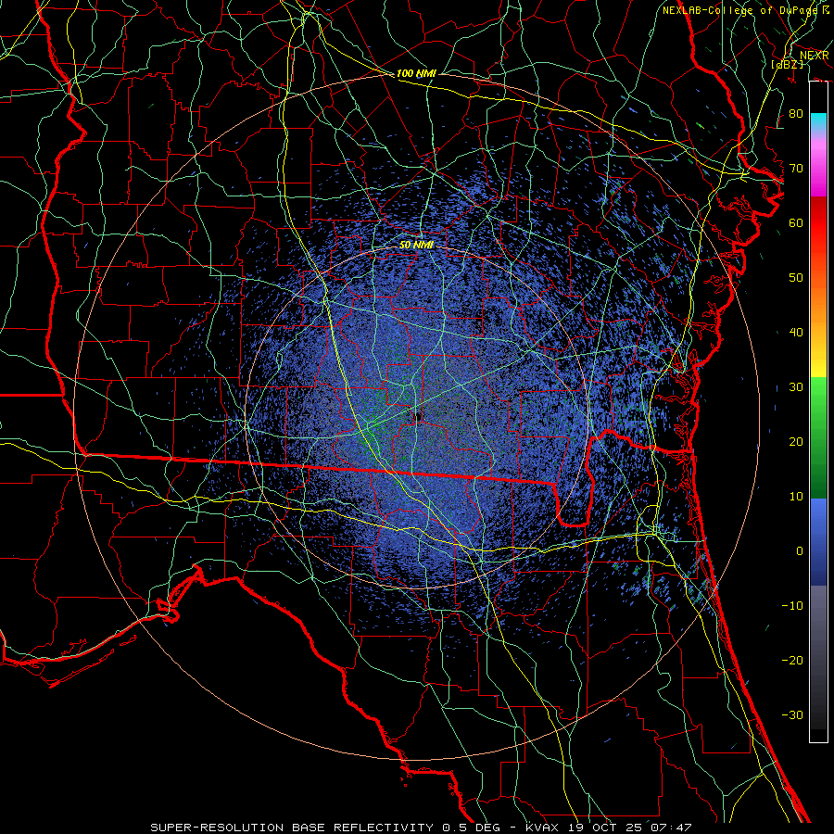Image resolution: width=834 pixels, height=834 pixels.
Task: Click the 30 value on the dBZ scale
Action: coord(796,387)
